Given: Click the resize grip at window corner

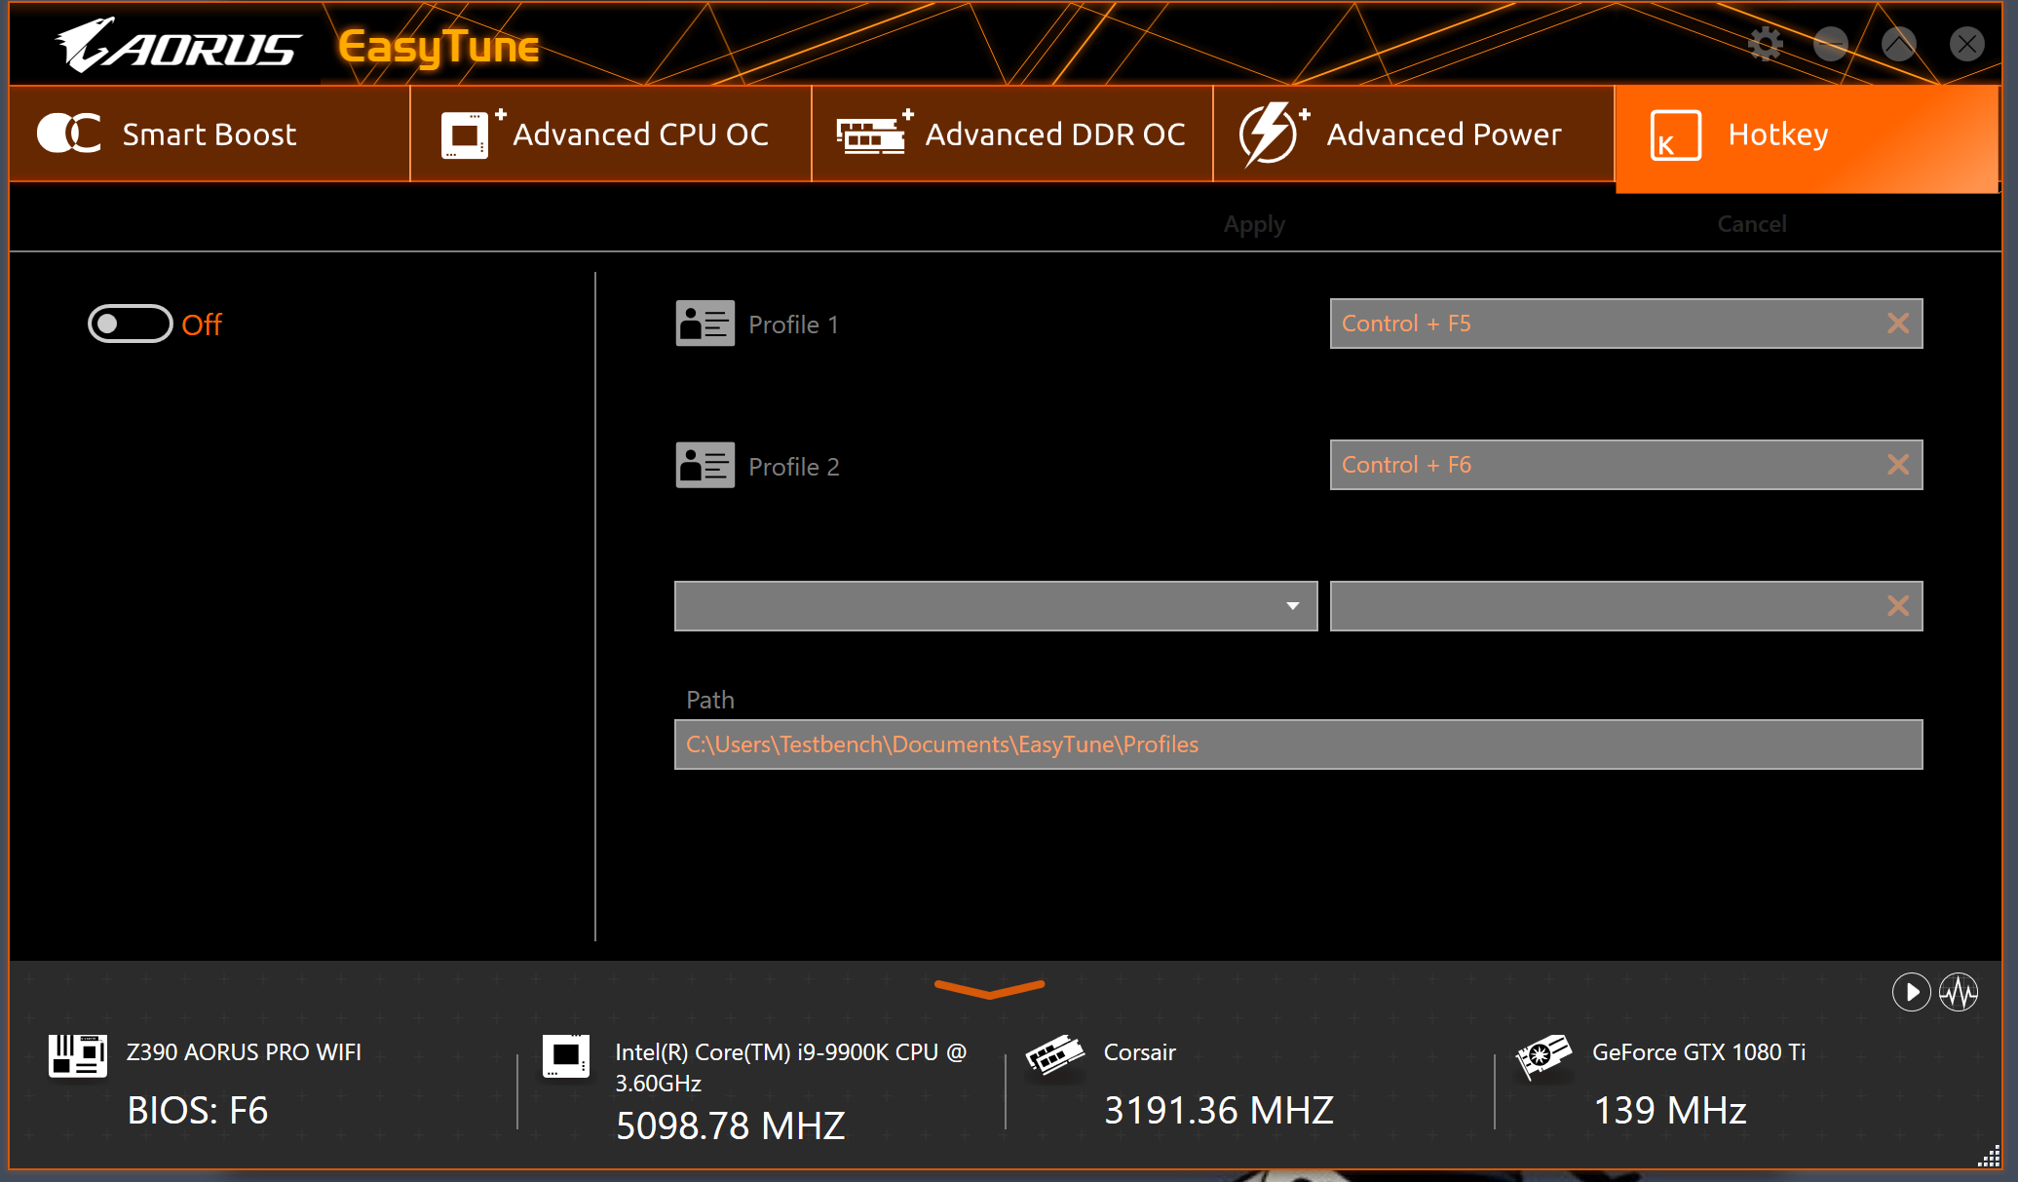Looking at the screenshot, I should (x=1989, y=1156).
